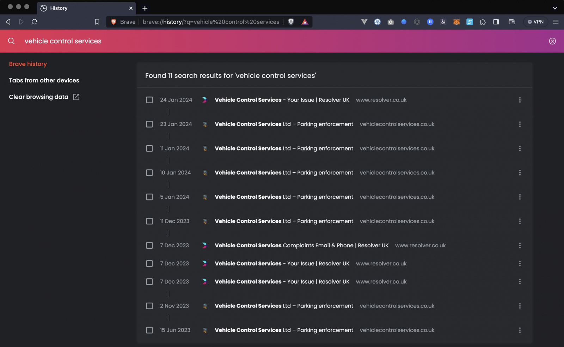Open Brave Shields lion icon
The image size is (564, 347).
291,22
